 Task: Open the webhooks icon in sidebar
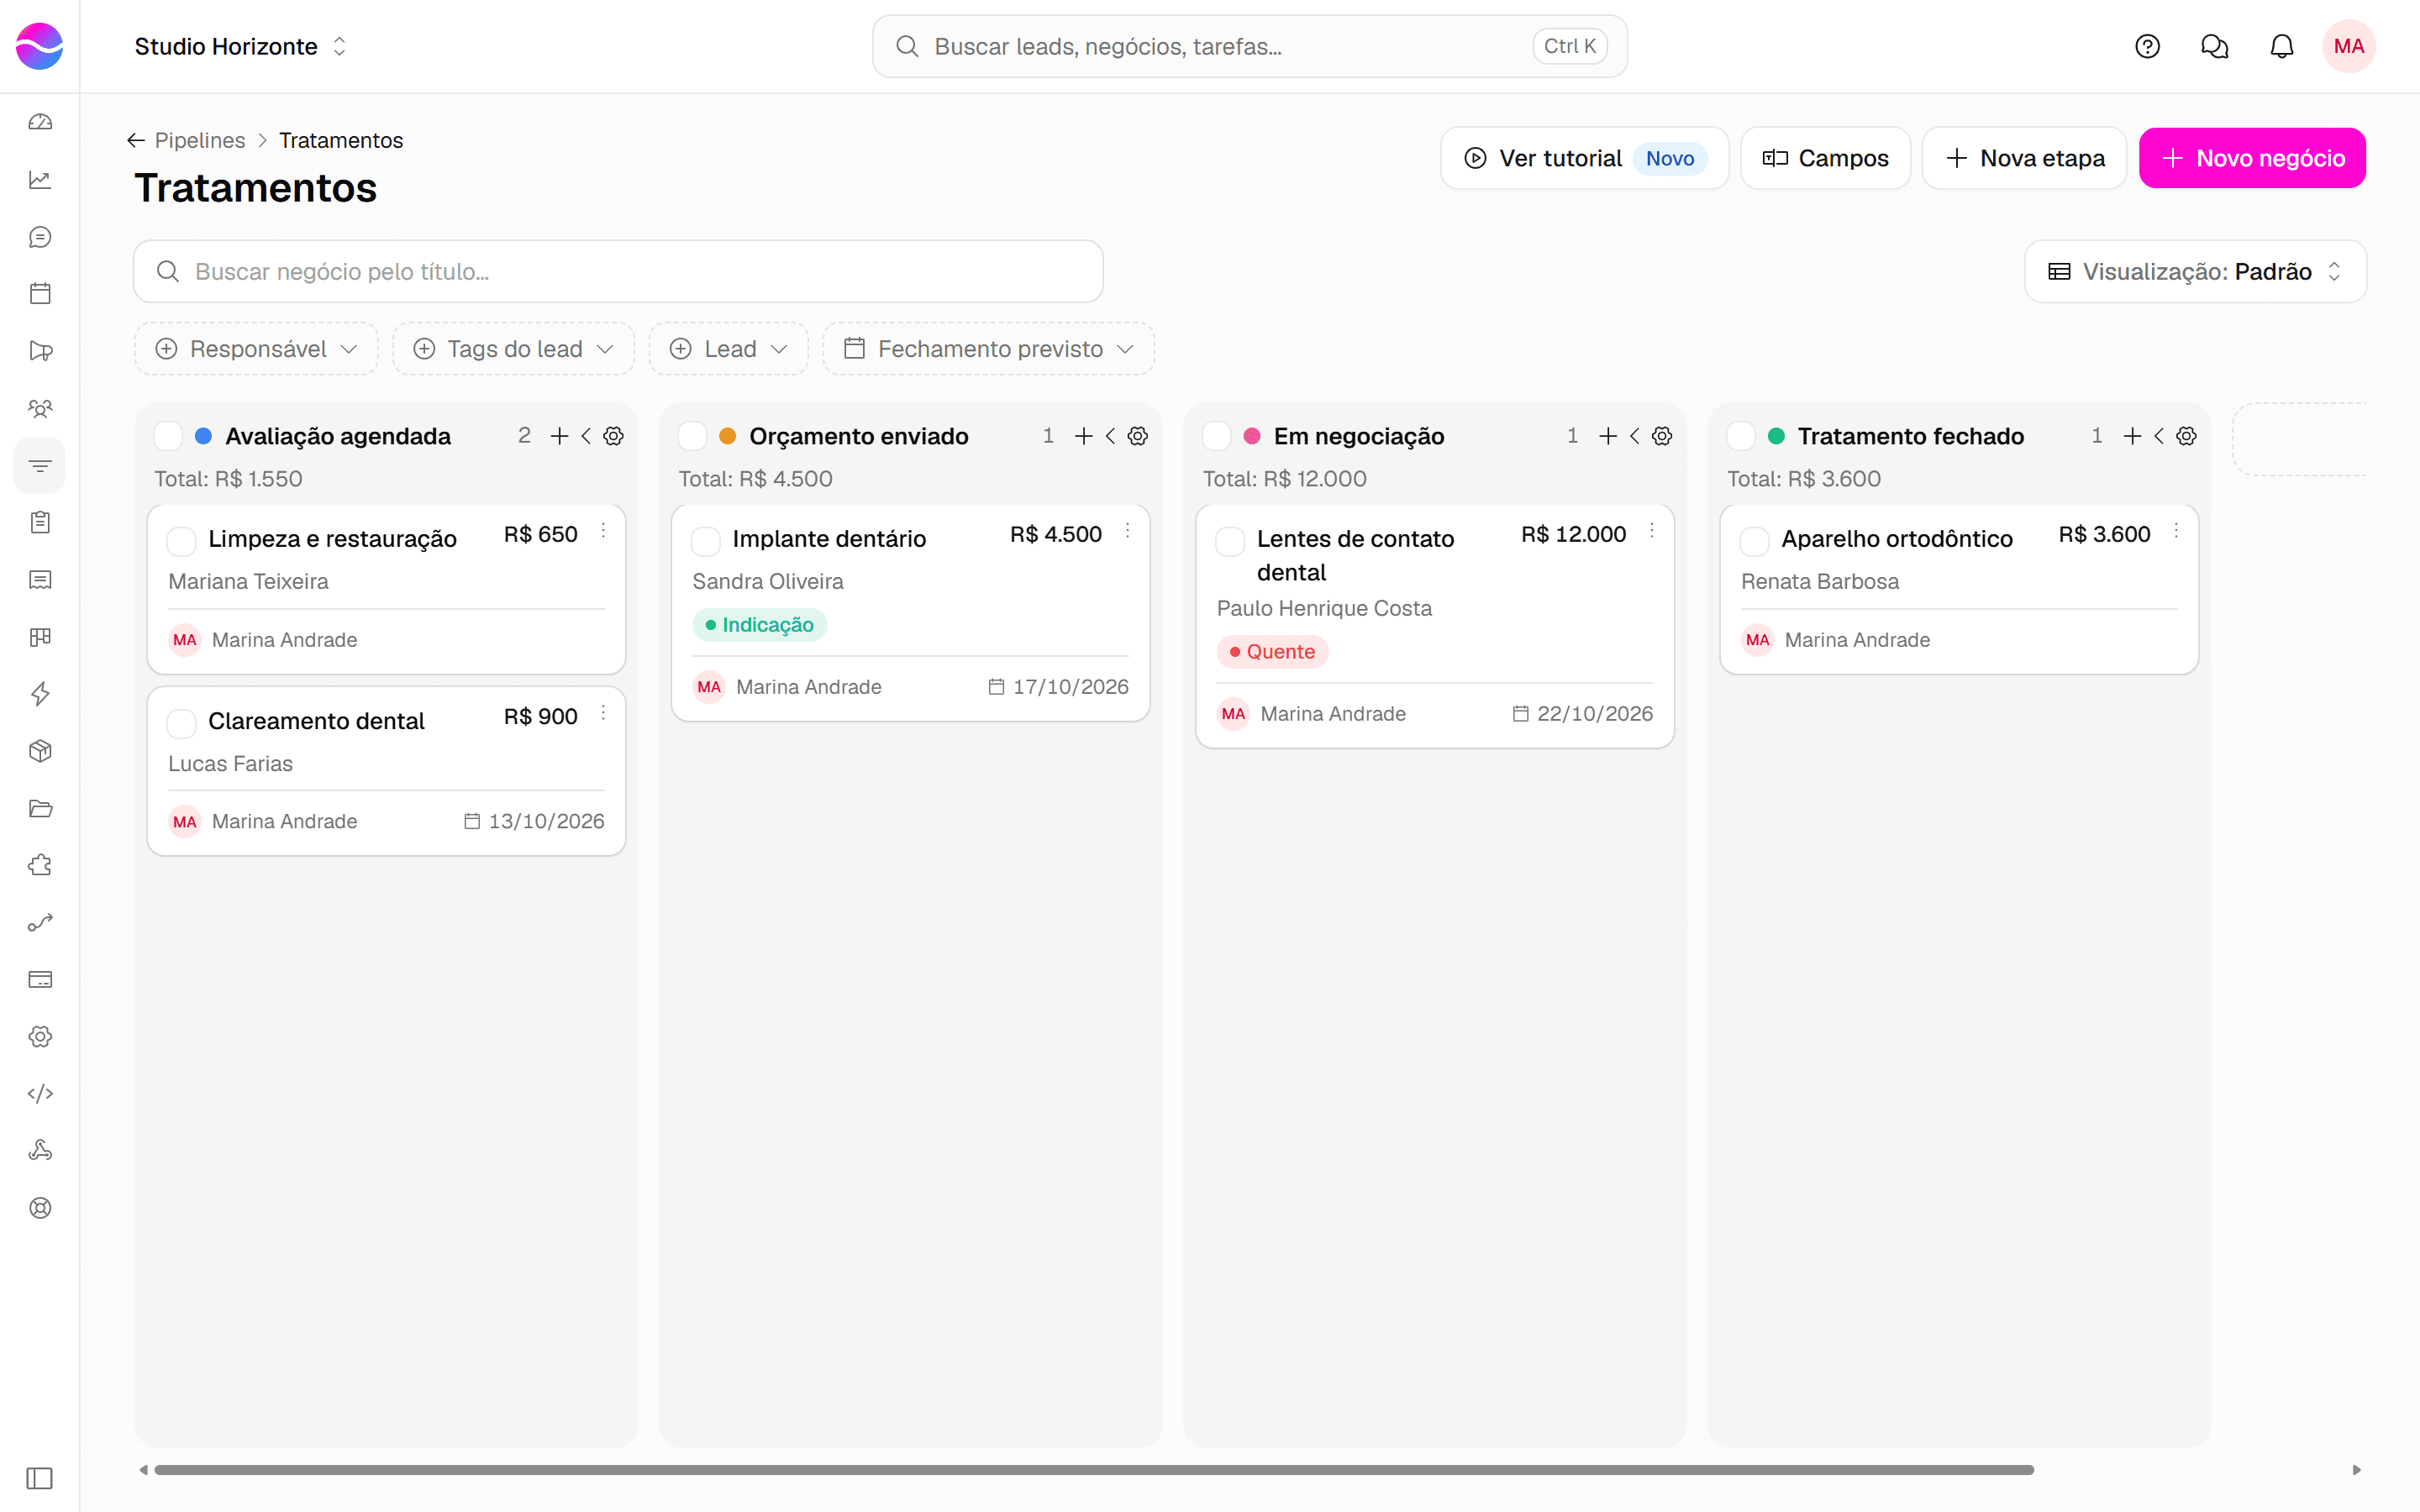coord(40,1150)
